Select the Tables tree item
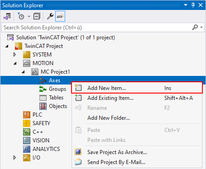Image resolution: width=206 pixels, height=169 pixels. pyautogui.click(x=56, y=98)
